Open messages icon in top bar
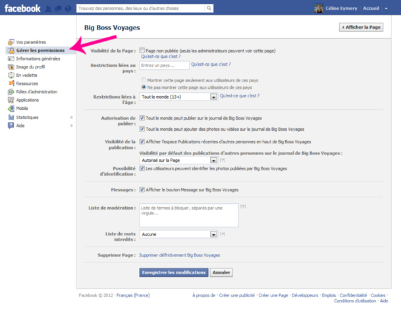The image size is (401, 315). [59, 9]
